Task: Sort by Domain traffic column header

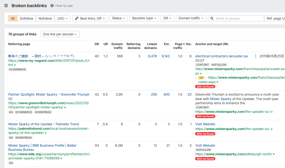Action: tap(117, 46)
